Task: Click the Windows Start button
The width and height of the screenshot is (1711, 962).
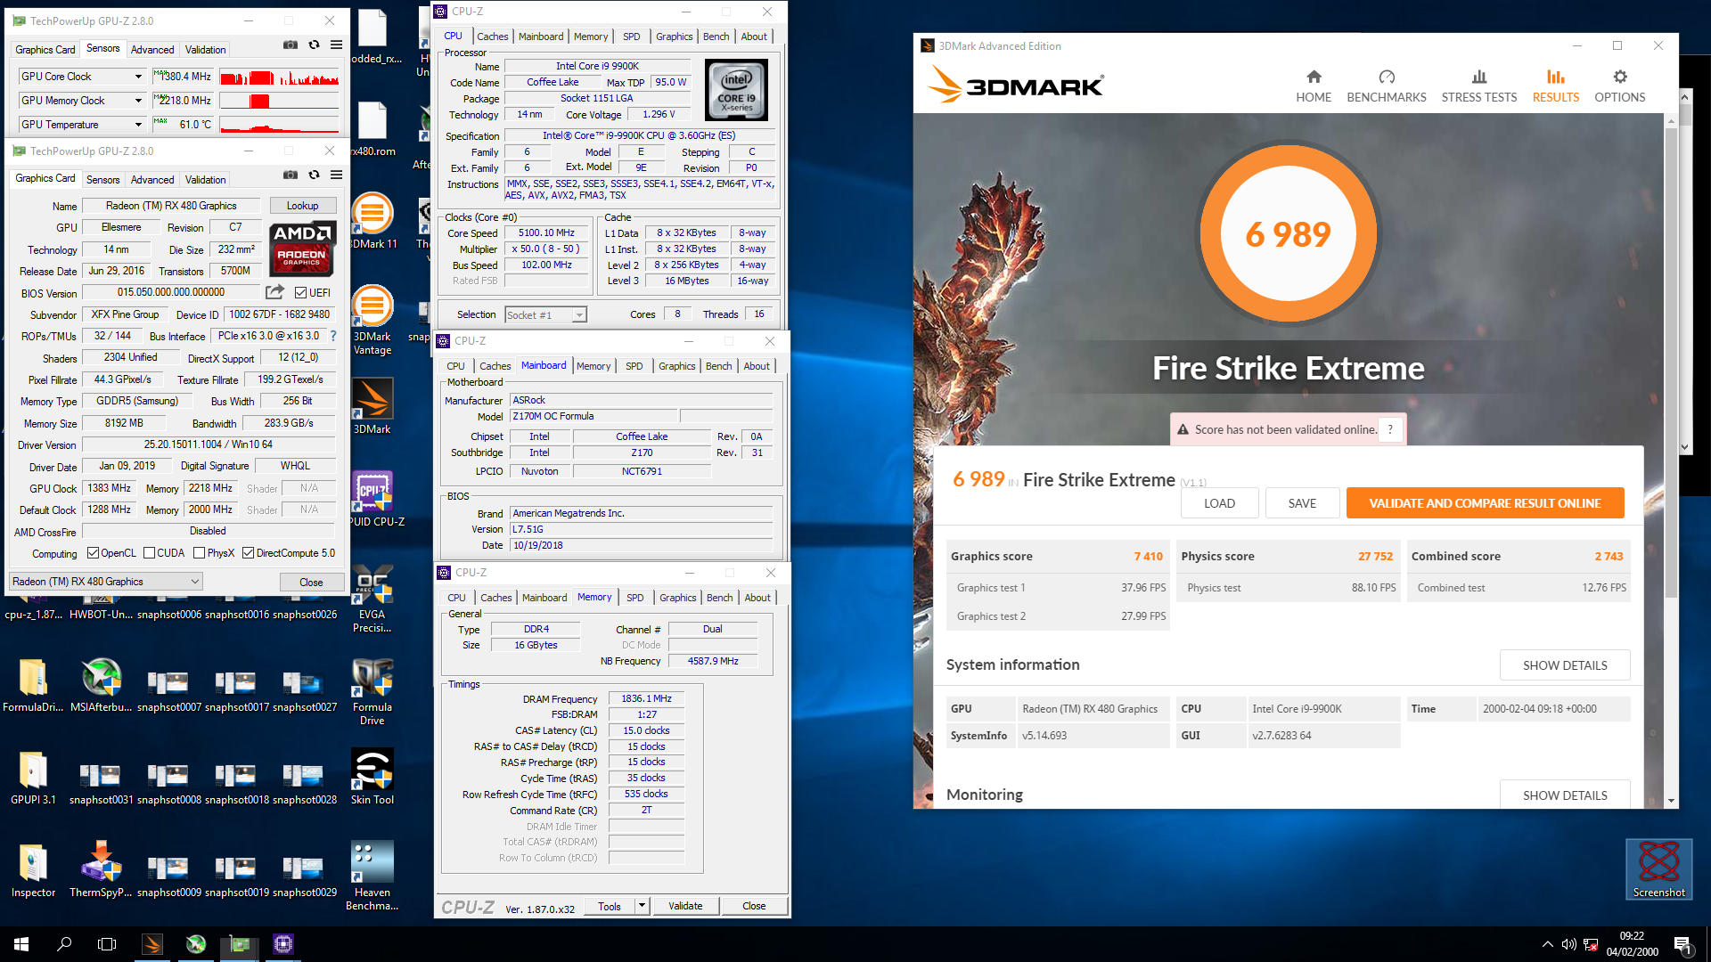Action: click(x=21, y=944)
